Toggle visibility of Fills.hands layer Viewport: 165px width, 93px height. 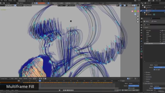click(x=164, y=36)
